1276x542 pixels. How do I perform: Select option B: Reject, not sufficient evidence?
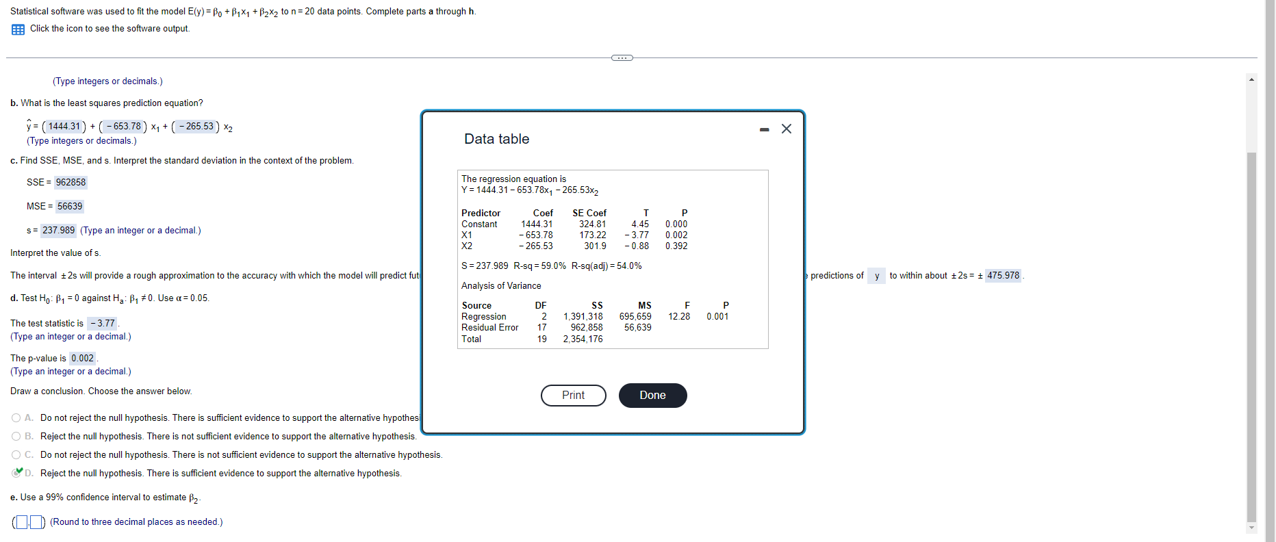[16, 437]
